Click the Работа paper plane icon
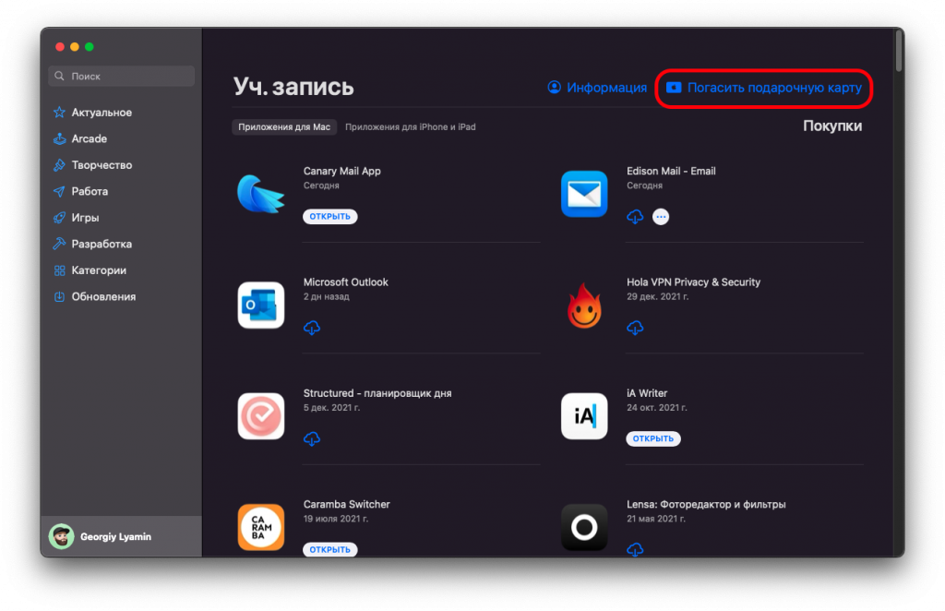 59,191
